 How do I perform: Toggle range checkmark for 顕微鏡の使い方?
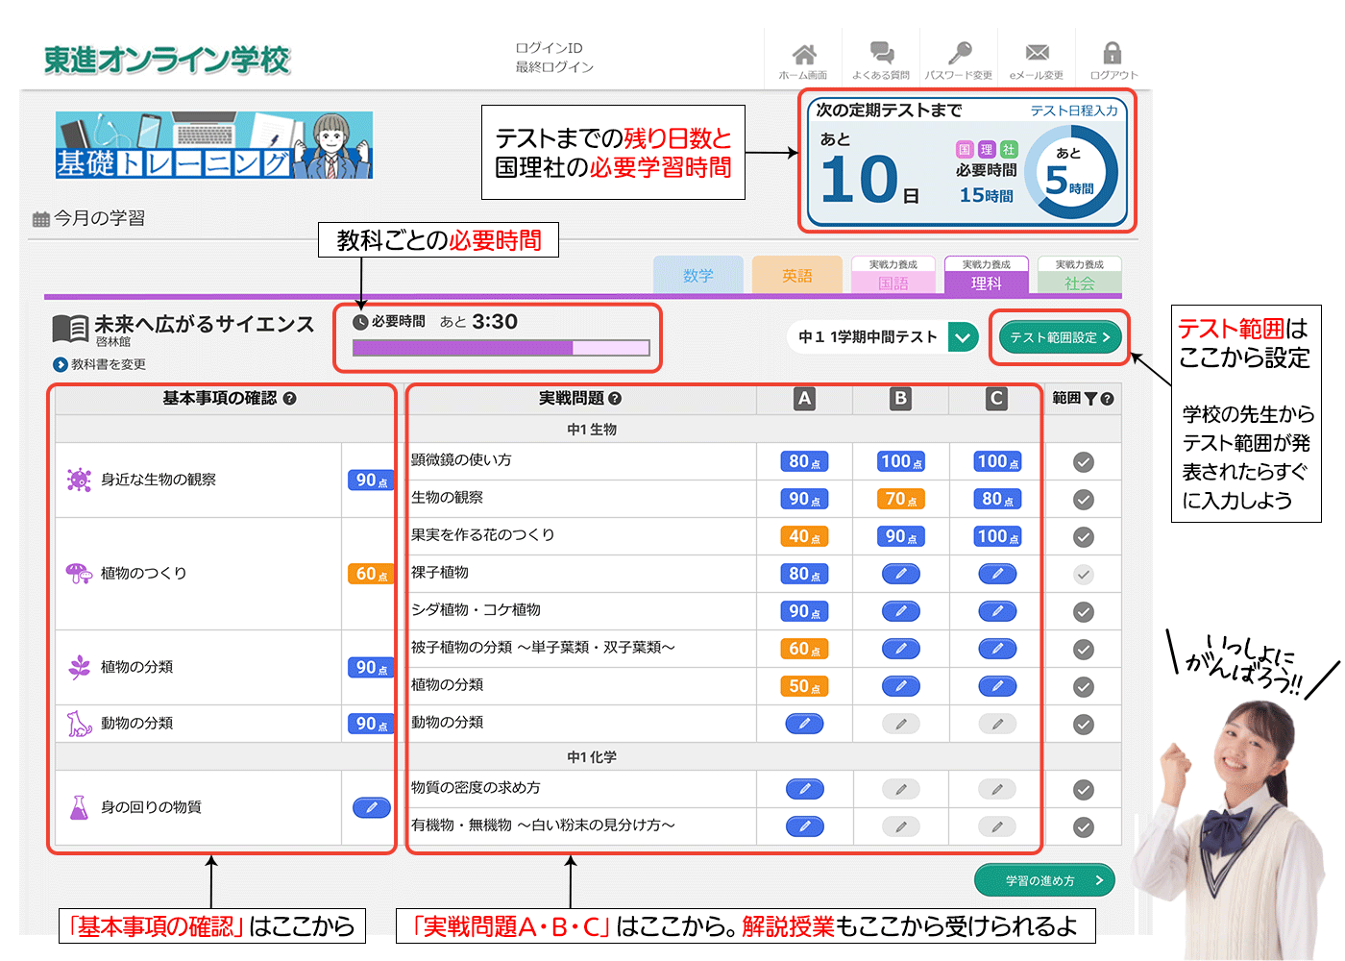1083,462
